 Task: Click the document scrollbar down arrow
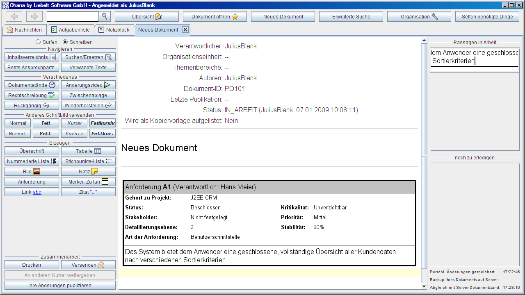[x=424, y=286]
